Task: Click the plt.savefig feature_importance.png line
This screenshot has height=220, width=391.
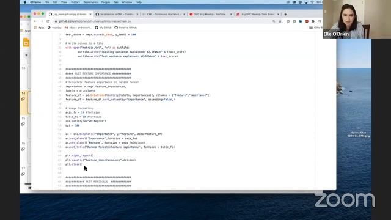Action: click(100, 160)
